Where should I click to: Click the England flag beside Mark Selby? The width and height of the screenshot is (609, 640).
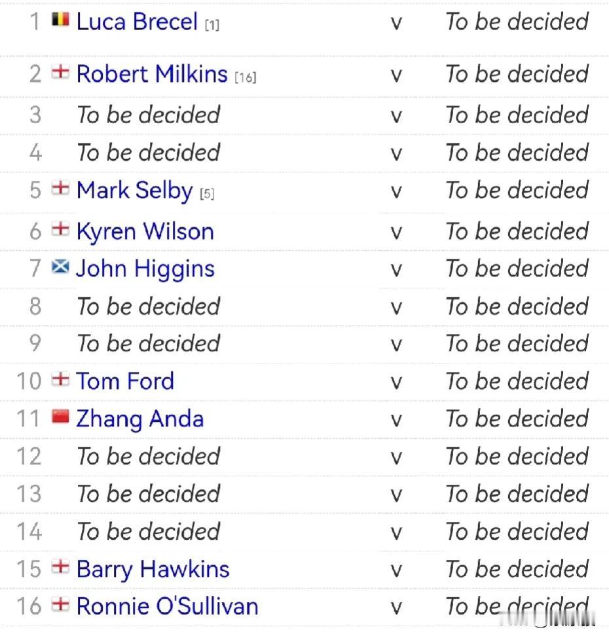click(60, 188)
